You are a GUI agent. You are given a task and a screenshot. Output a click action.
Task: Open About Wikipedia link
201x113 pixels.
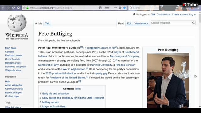click(x=14, y=85)
